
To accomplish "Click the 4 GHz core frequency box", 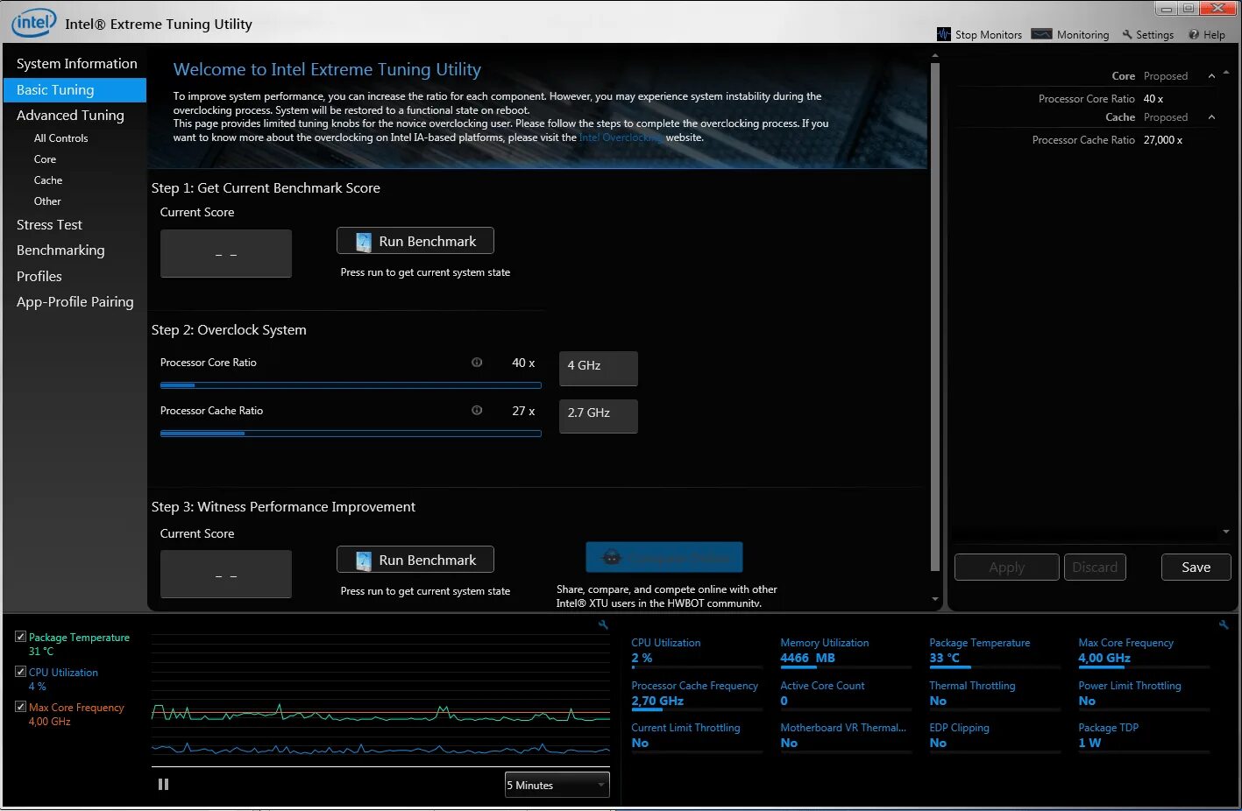I will click(x=599, y=368).
